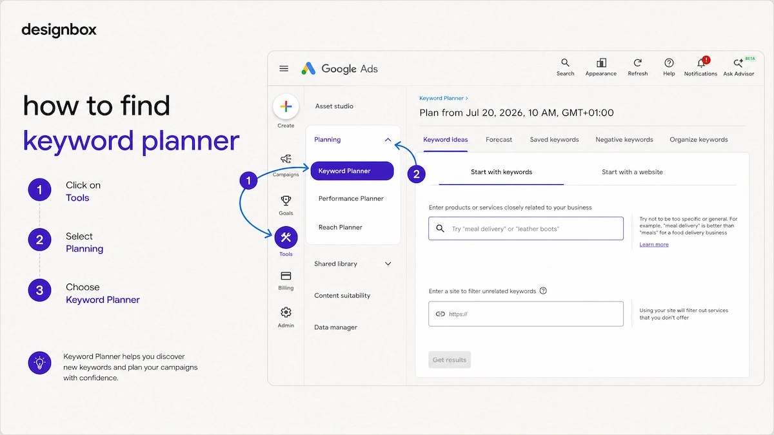
Task: Open the hamburger main menu
Action: tap(284, 68)
